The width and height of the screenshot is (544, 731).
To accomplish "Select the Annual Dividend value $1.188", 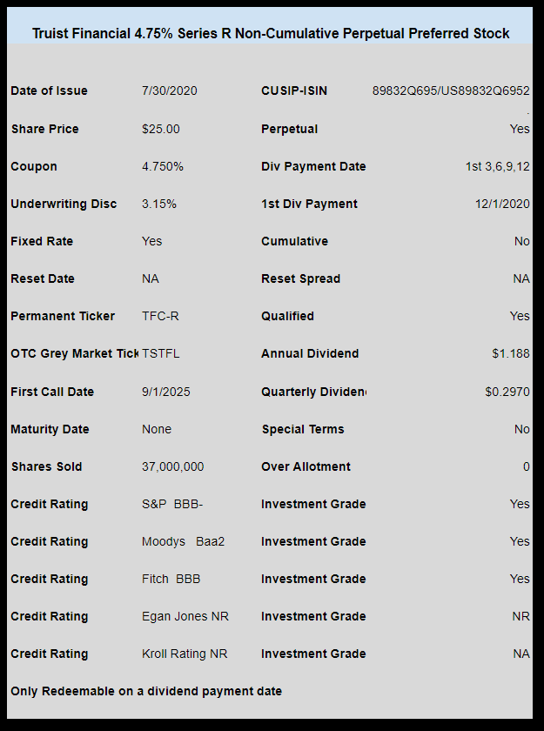I will [x=511, y=353].
